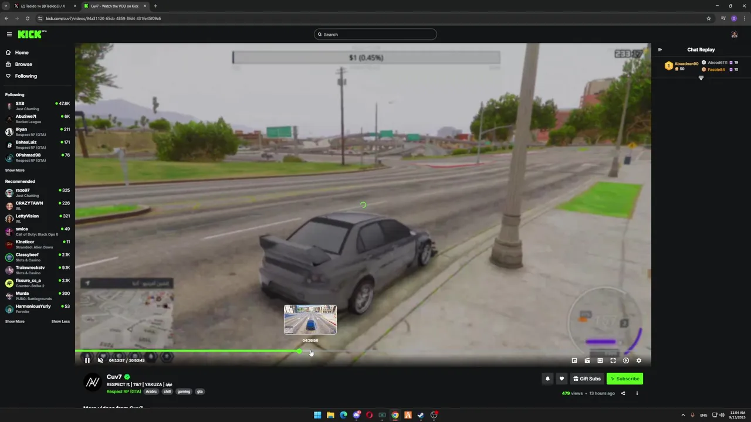Viewport: 751px width, 422px height.
Task: Open Trainwreckstv recommended channel
Action: [38, 270]
